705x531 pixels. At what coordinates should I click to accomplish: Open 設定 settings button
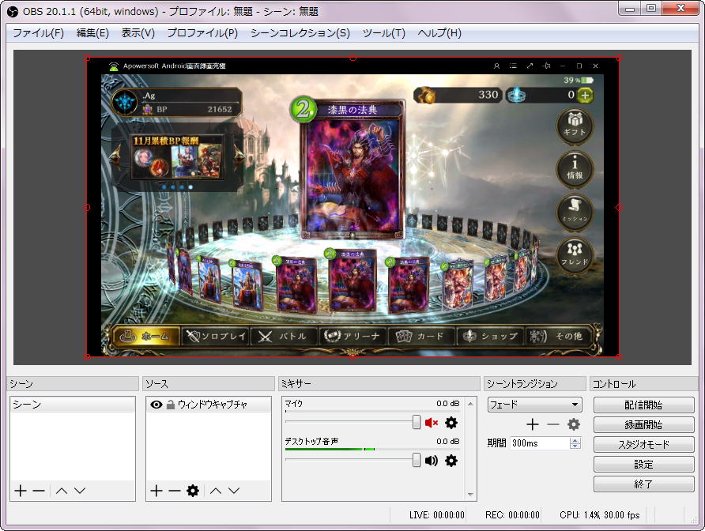point(644,465)
